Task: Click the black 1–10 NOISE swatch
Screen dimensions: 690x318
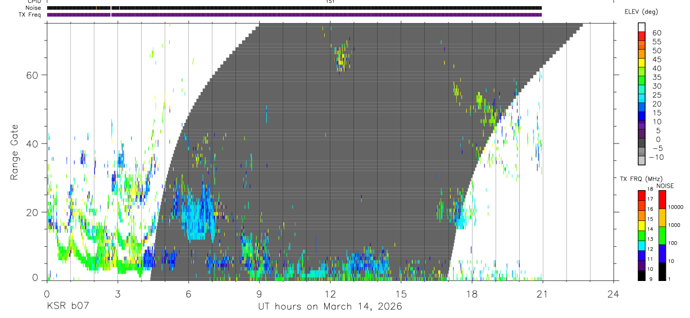Action: point(661,271)
